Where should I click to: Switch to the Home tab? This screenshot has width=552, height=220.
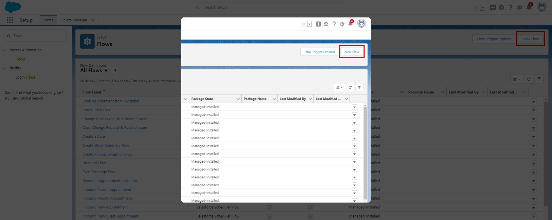[x=48, y=20]
